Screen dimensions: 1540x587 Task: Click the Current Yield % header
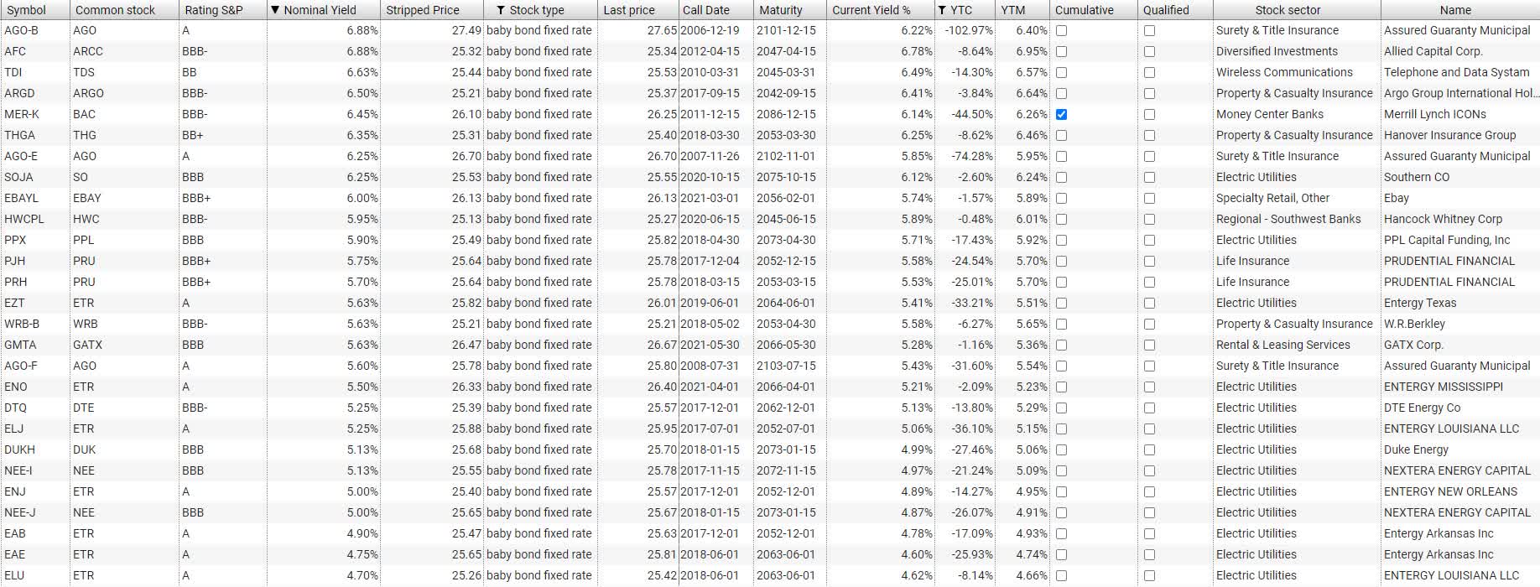pos(880,10)
